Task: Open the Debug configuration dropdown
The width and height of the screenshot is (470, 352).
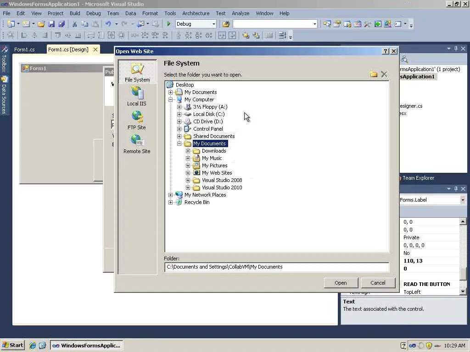Action: 214,24
